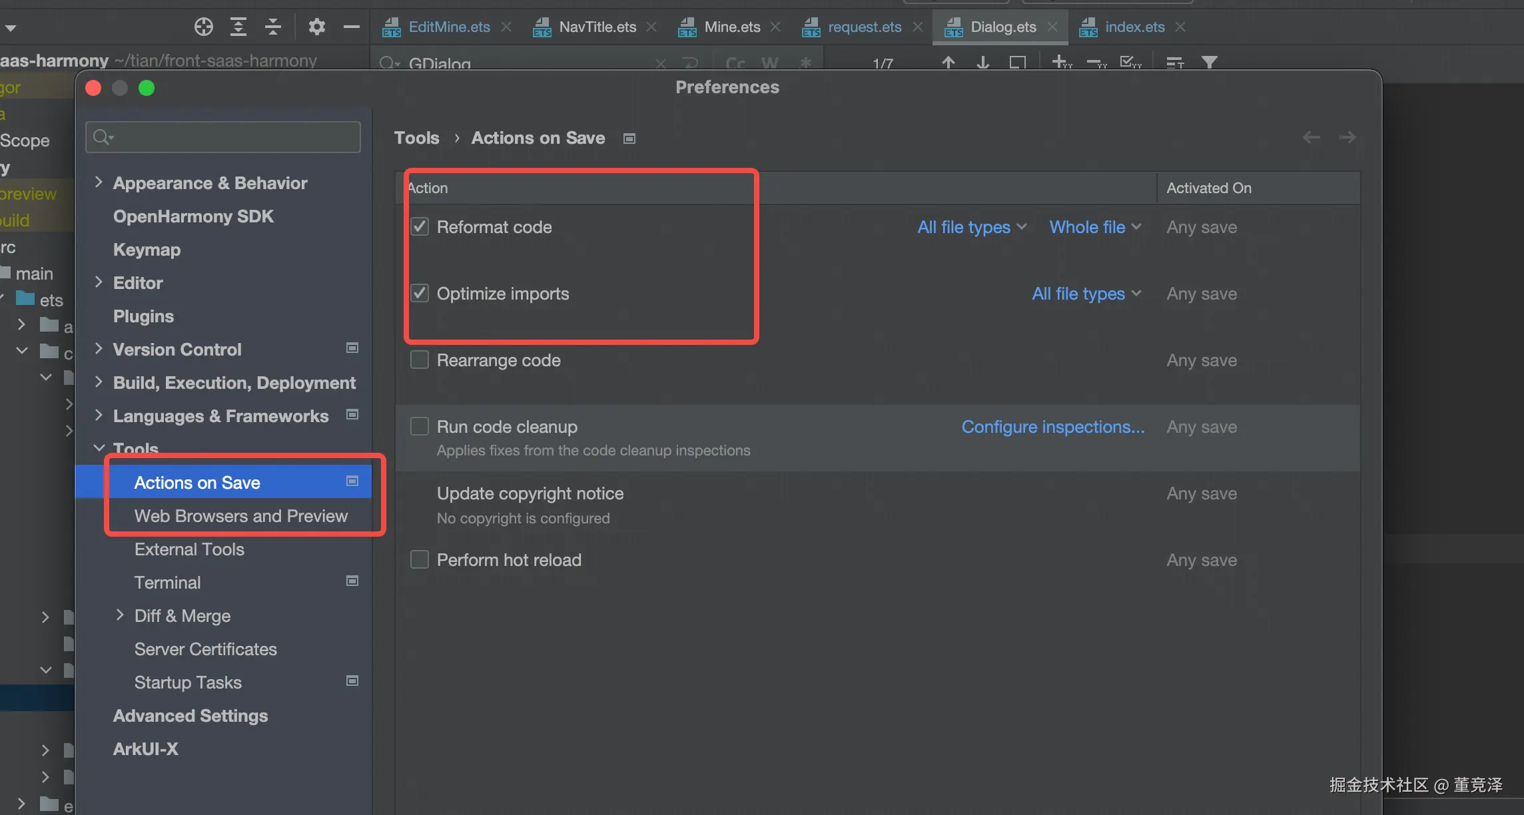Enable the Perform hot reload checkbox

pyautogui.click(x=420, y=559)
